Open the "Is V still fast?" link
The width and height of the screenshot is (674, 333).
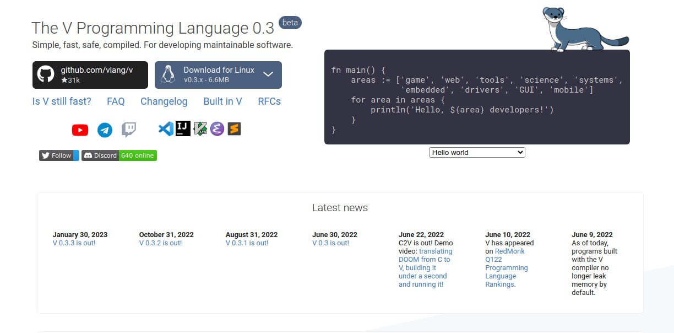tap(62, 101)
